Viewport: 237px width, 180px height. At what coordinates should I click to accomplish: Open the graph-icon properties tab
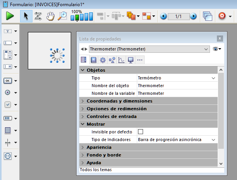[x=121, y=60]
